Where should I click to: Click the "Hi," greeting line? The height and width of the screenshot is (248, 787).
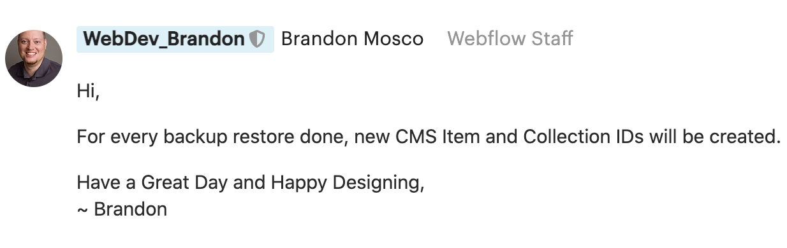tap(89, 91)
